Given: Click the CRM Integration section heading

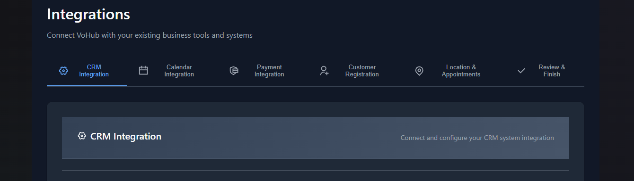Looking at the screenshot, I should click(x=126, y=136).
